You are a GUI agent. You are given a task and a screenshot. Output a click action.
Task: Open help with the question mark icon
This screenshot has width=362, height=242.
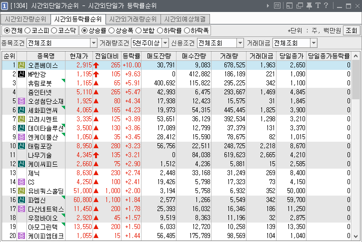326,5
